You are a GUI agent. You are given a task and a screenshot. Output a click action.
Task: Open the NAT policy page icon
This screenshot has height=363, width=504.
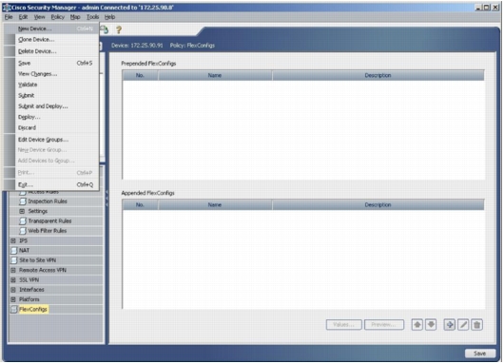point(14,250)
